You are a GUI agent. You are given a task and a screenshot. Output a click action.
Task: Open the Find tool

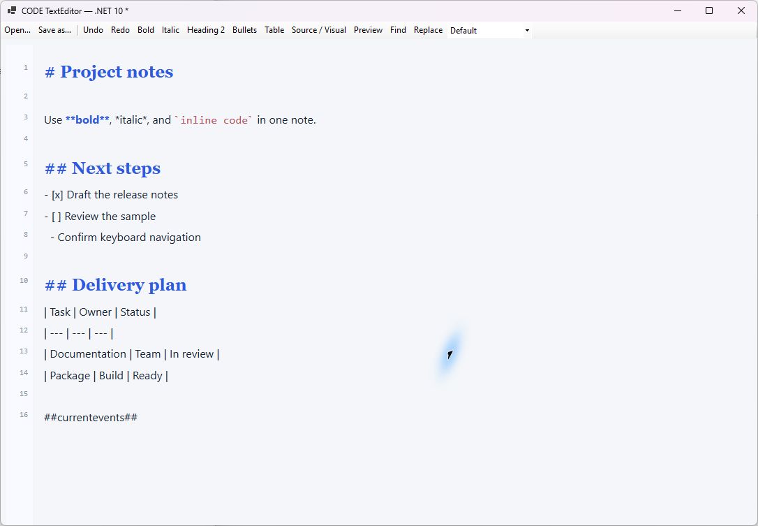coord(398,30)
